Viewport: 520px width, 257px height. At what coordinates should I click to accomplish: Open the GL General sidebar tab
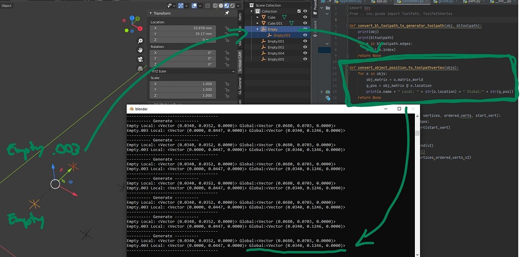coord(240,86)
